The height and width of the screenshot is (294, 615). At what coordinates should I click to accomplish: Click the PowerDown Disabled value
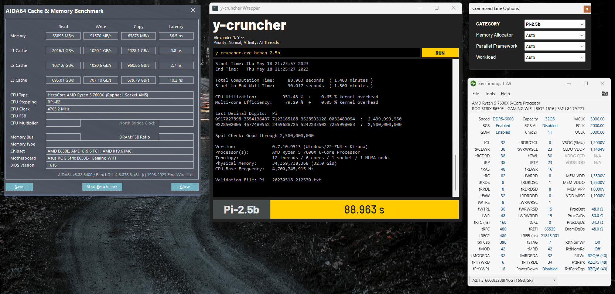(550, 269)
